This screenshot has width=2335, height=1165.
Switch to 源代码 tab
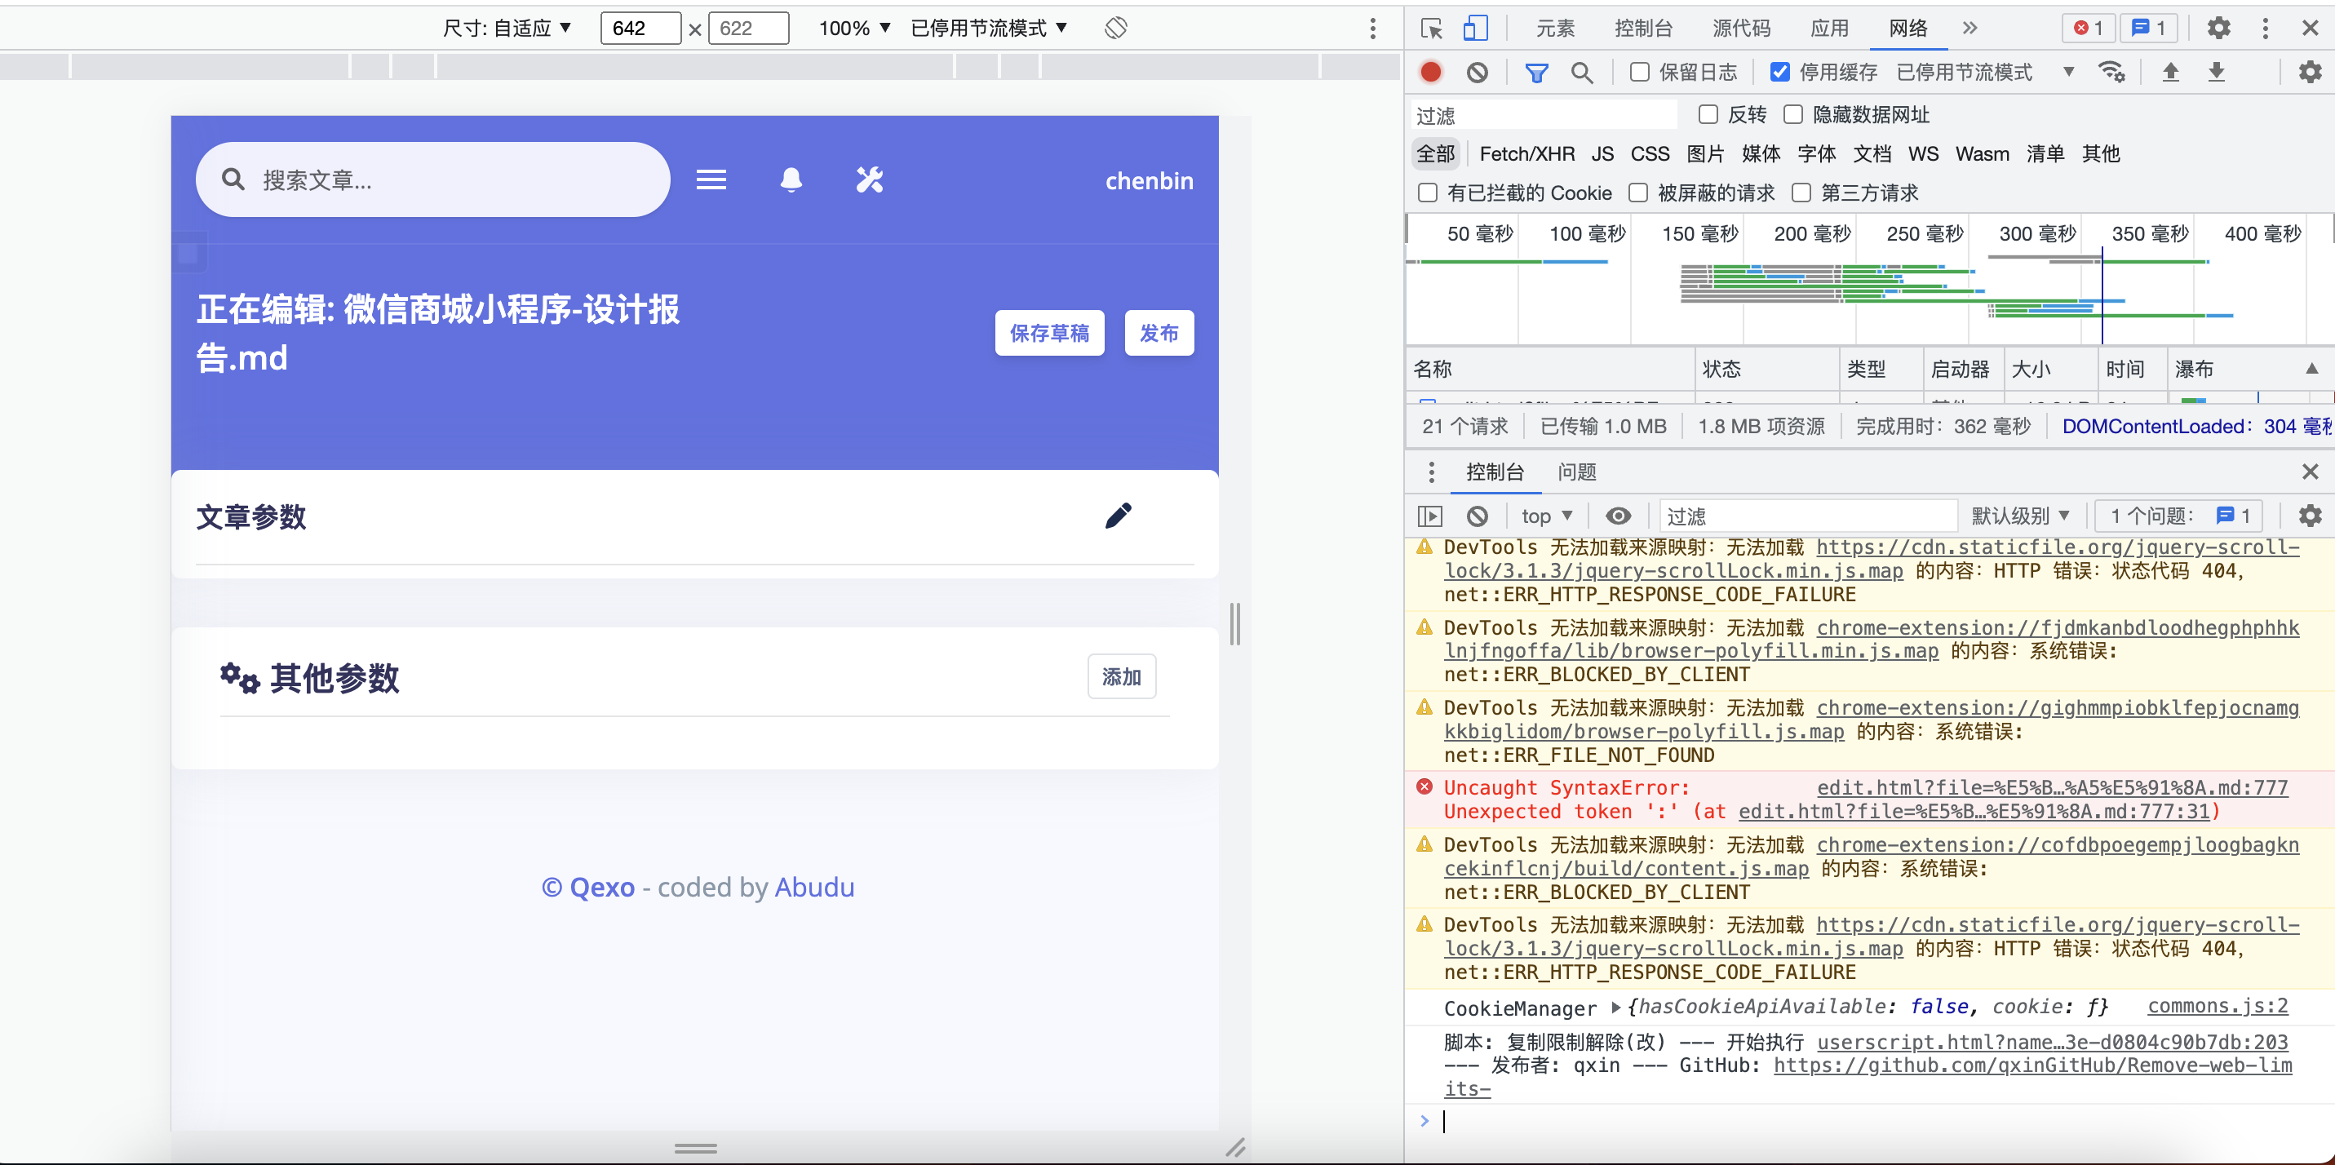pos(1740,28)
